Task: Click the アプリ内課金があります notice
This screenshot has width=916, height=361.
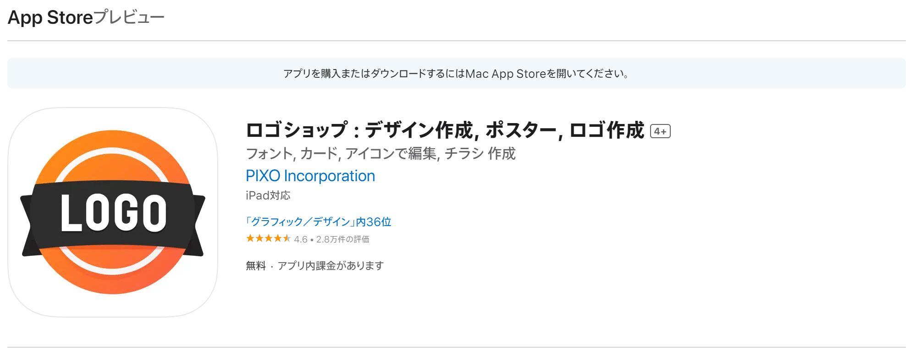Action: 331,266
